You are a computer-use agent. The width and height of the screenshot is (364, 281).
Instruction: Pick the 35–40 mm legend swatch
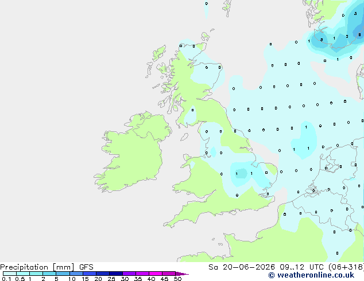coord(142,274)
